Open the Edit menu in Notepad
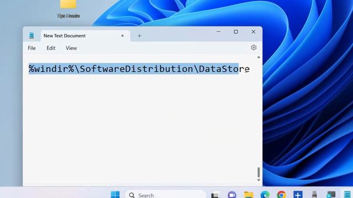Image resolution: width=353 pixels, height=198 pixels. tap(51, 48)
